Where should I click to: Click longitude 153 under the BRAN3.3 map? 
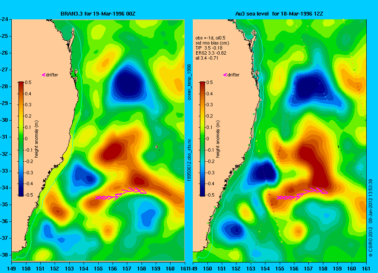point(69,269)
